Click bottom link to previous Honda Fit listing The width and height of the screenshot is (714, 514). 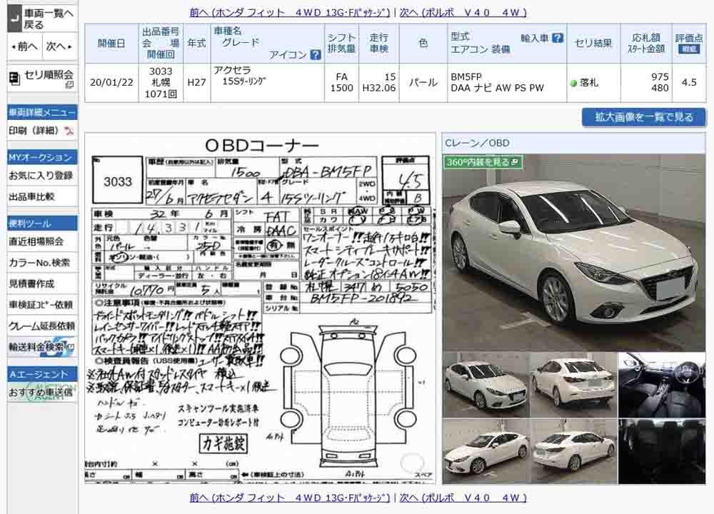pyautogui.click(x=290, y=498)
